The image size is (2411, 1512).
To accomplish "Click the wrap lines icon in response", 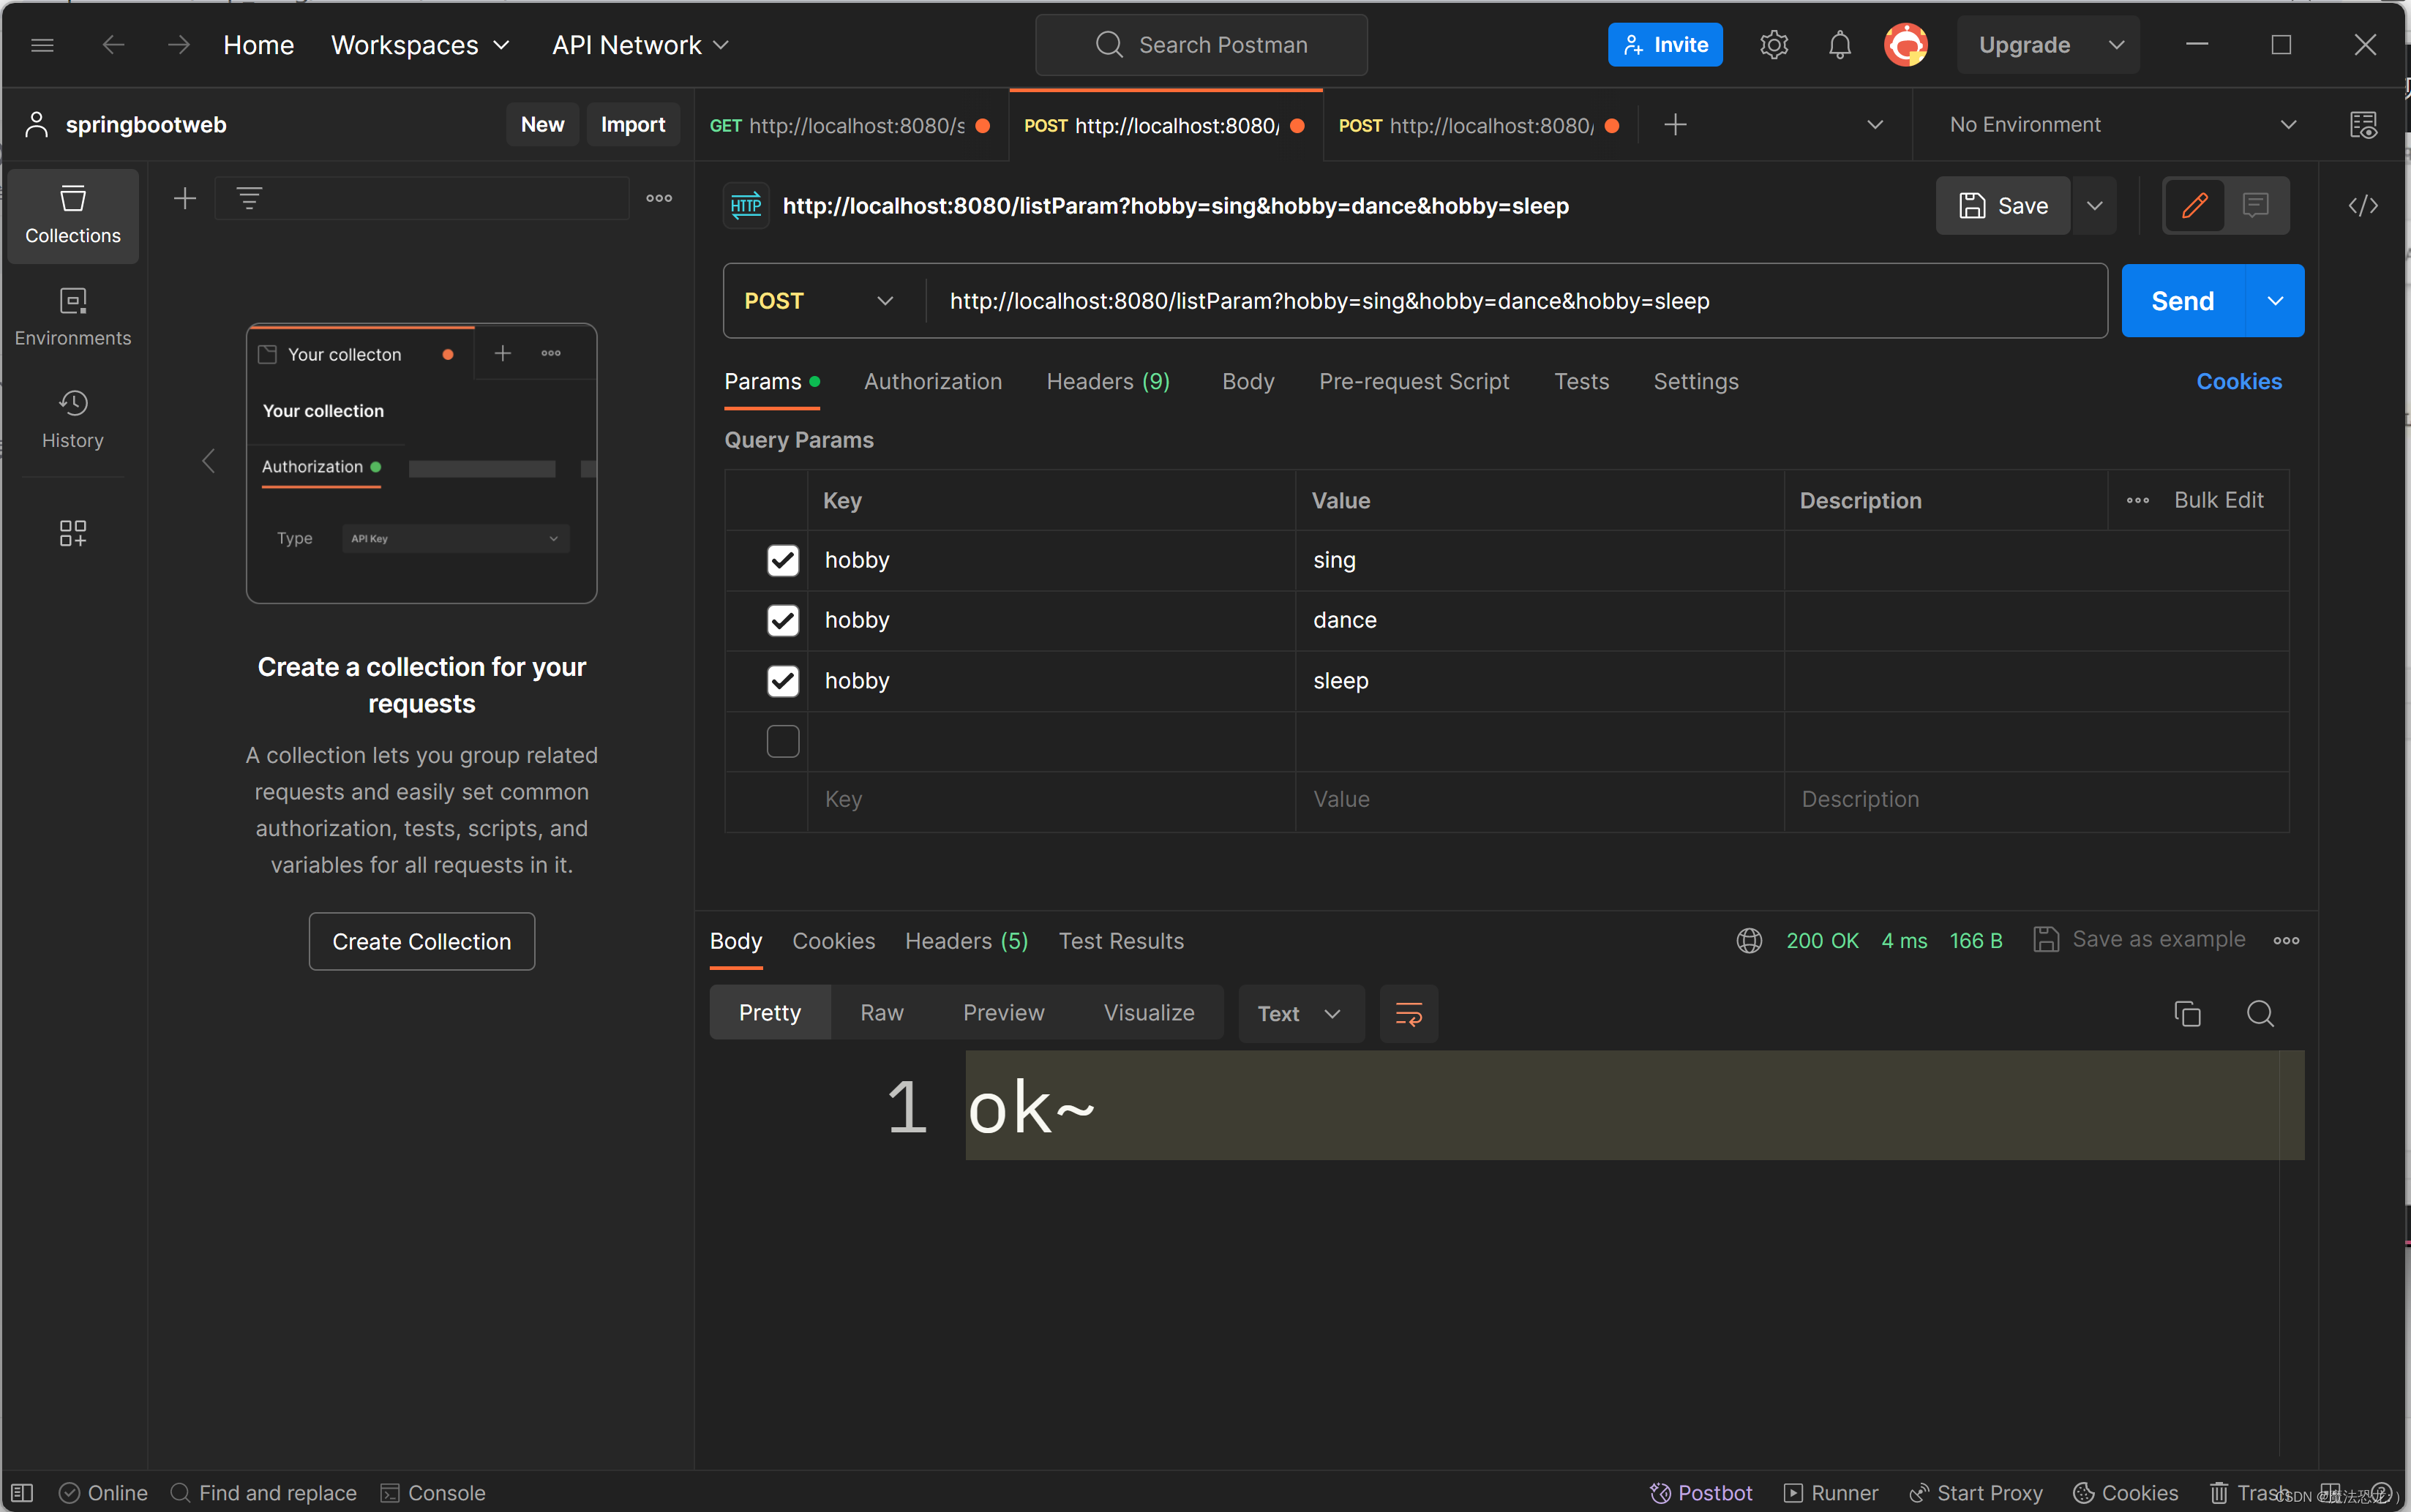I will pyautogui.click(x=1408, y=1014).
